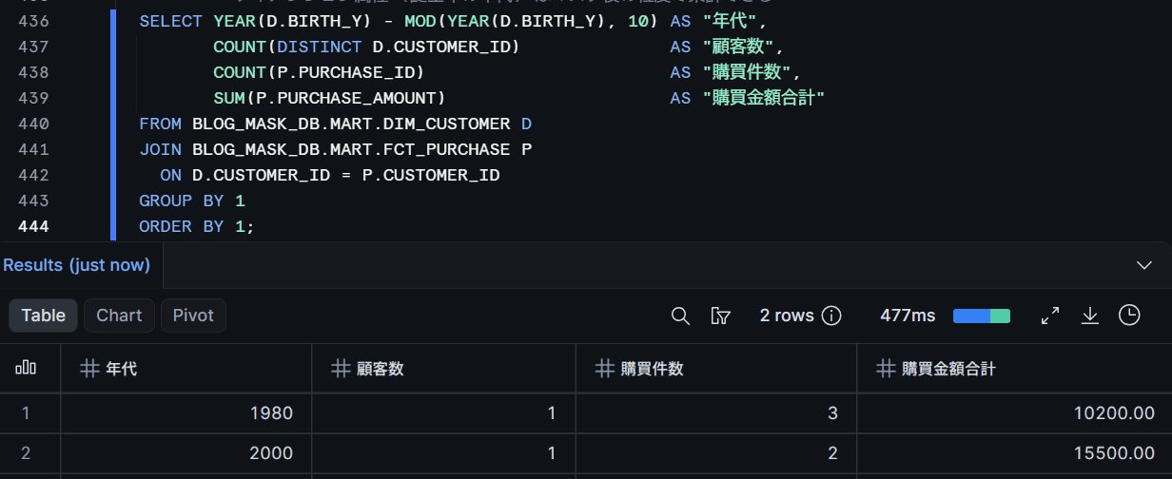The height and width of the screenshot is (479, 1172).
Task: Click the row count info icon
Action: (831, 316)
